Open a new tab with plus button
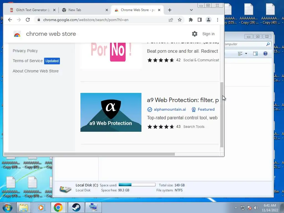 [x=170, y=10]
